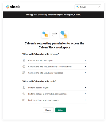
Task: Click chat bubble icon beside Content about channels
Action: [x=24, y=67]
